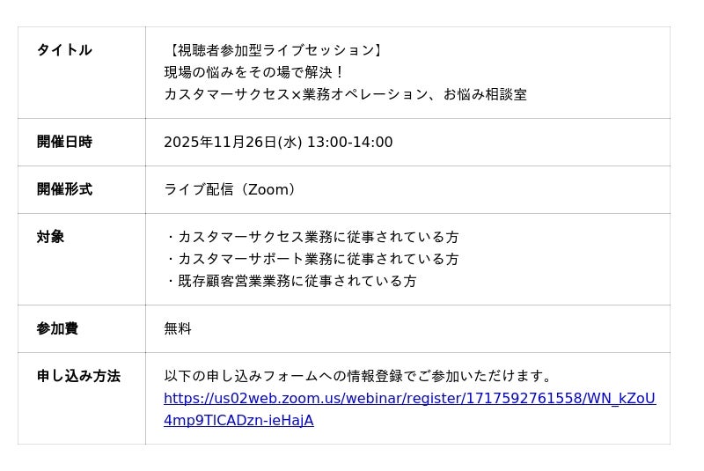Viewport: 704px width, 471px height.
Task: Click the 開催形式 row header
Action: (x=64, y=189)
